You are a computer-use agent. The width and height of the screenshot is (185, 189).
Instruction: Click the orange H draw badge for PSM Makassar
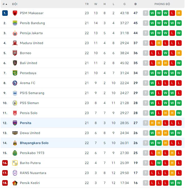179,13
